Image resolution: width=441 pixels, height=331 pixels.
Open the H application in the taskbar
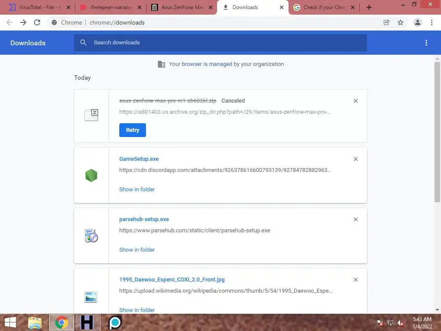88,322
